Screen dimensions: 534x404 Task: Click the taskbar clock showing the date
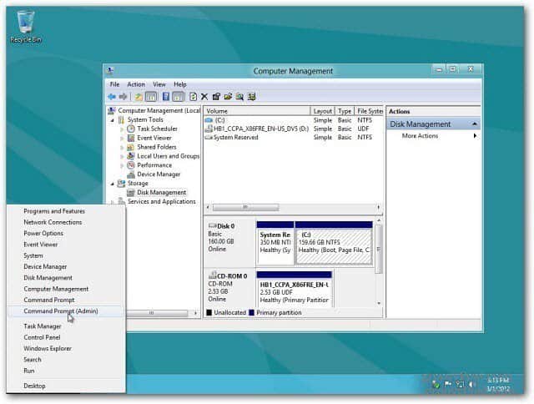coord(498,384)
